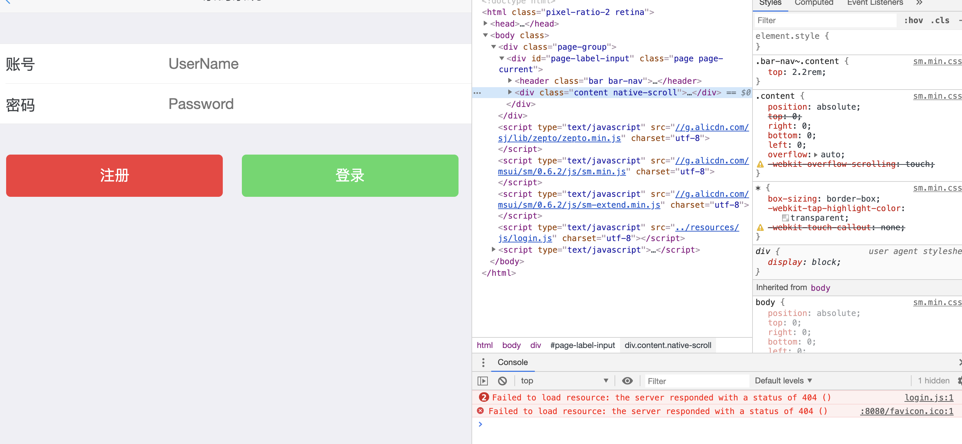This screenshot has width=962, height=444.
Task: Click the ellipsis icon beside selected DOM node
Action: [477, 93]
